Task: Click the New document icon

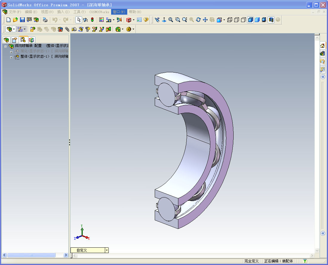Action: pyautogui.click(x=8, y=20)
